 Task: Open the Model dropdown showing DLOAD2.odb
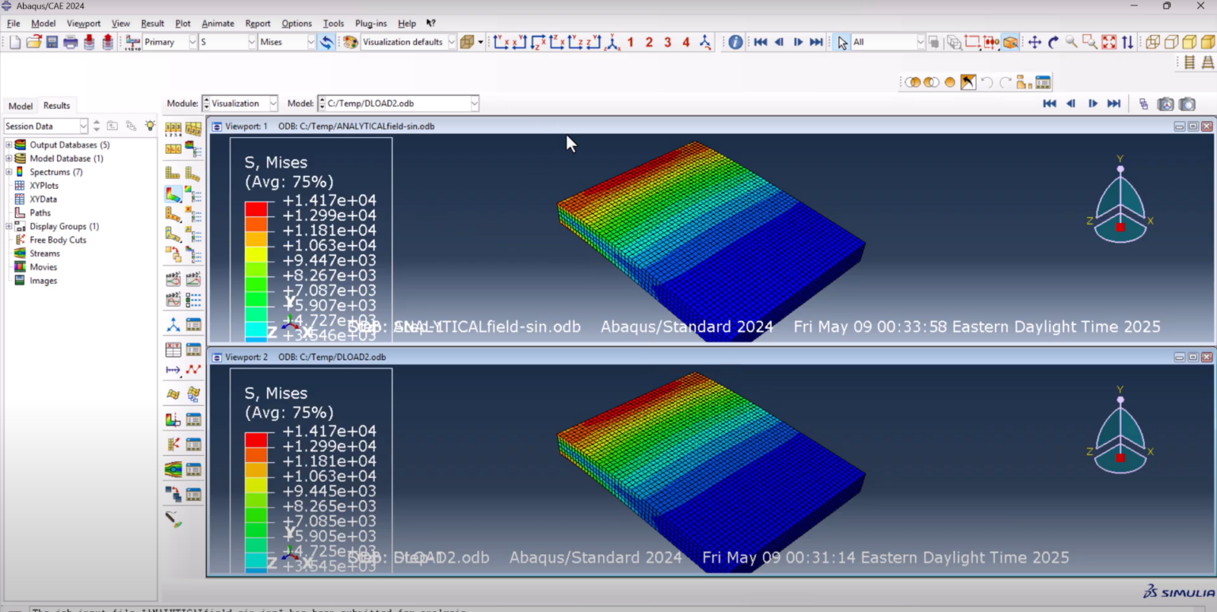473,103
